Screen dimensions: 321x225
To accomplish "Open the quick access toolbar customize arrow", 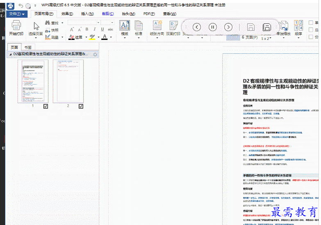I will [x=35, y=6].
